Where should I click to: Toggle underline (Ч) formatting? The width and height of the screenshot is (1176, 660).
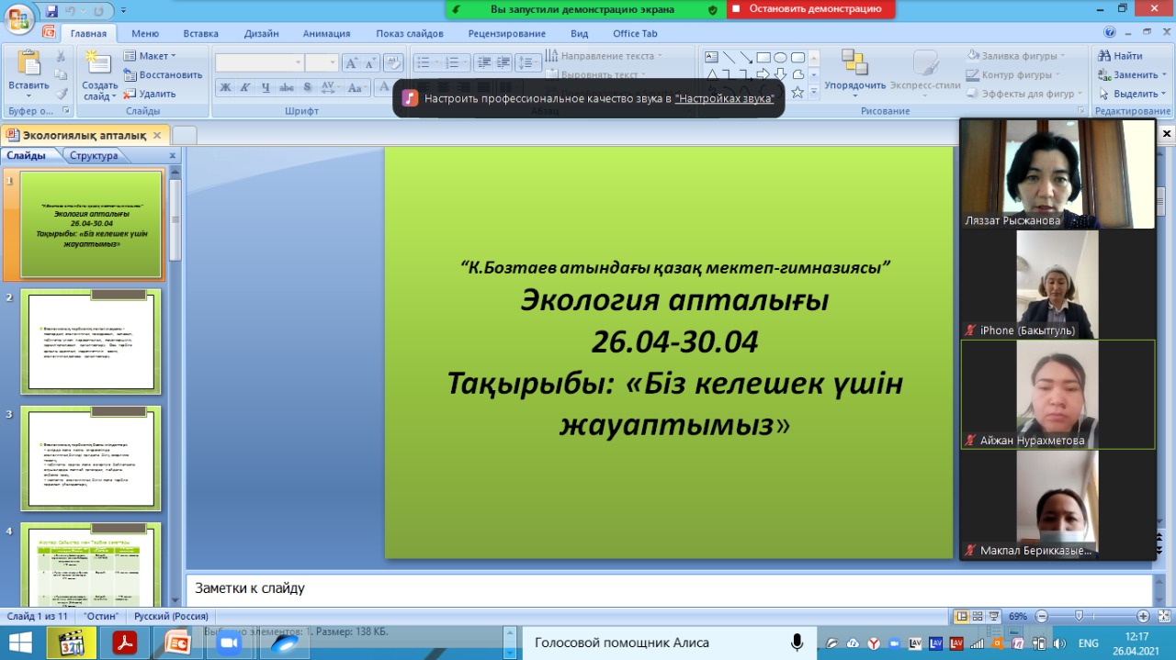(266, 88)
